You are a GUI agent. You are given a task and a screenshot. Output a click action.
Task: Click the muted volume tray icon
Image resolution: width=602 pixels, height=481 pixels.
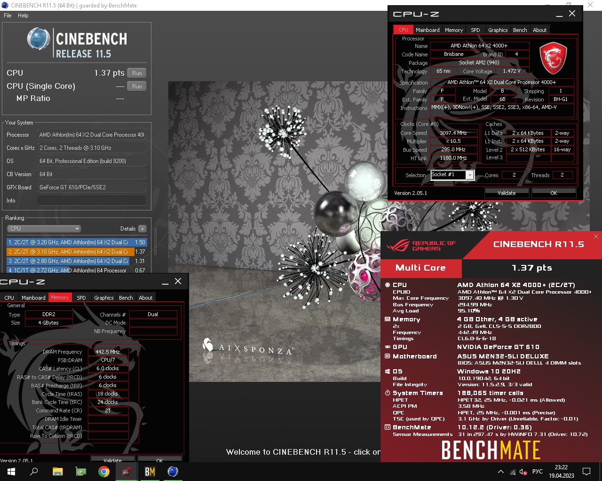(x=523, y=472)
